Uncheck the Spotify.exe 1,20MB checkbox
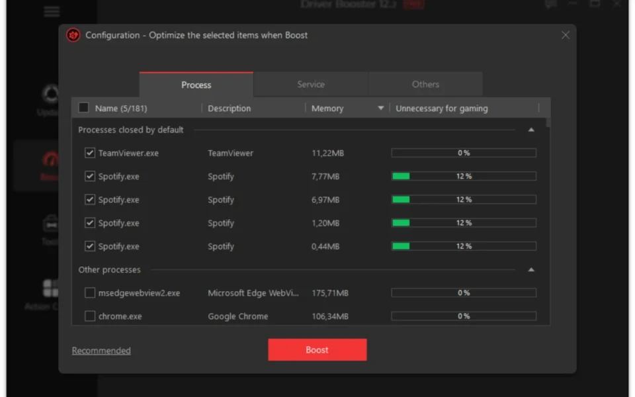Viewport: 635px width, 397px height. (89, 223)
